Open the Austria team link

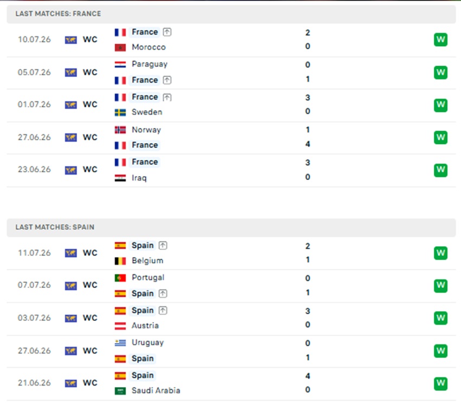145,326
